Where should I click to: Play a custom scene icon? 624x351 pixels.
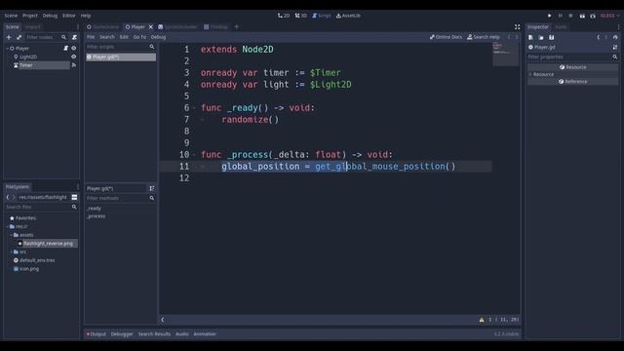point(593,16)
